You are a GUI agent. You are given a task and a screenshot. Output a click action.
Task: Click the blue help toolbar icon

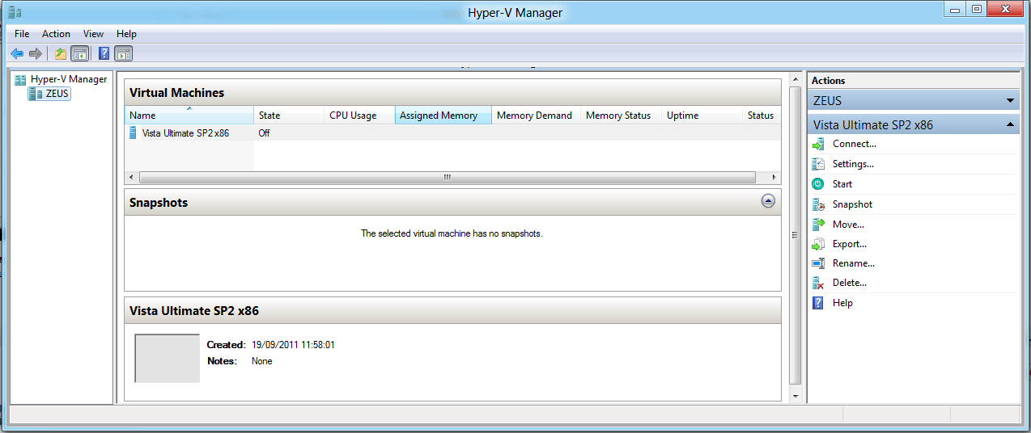[104, 54]
